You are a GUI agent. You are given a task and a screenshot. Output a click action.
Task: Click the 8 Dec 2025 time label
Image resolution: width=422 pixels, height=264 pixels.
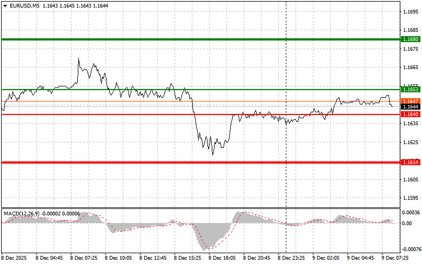[x=14, y=258]
